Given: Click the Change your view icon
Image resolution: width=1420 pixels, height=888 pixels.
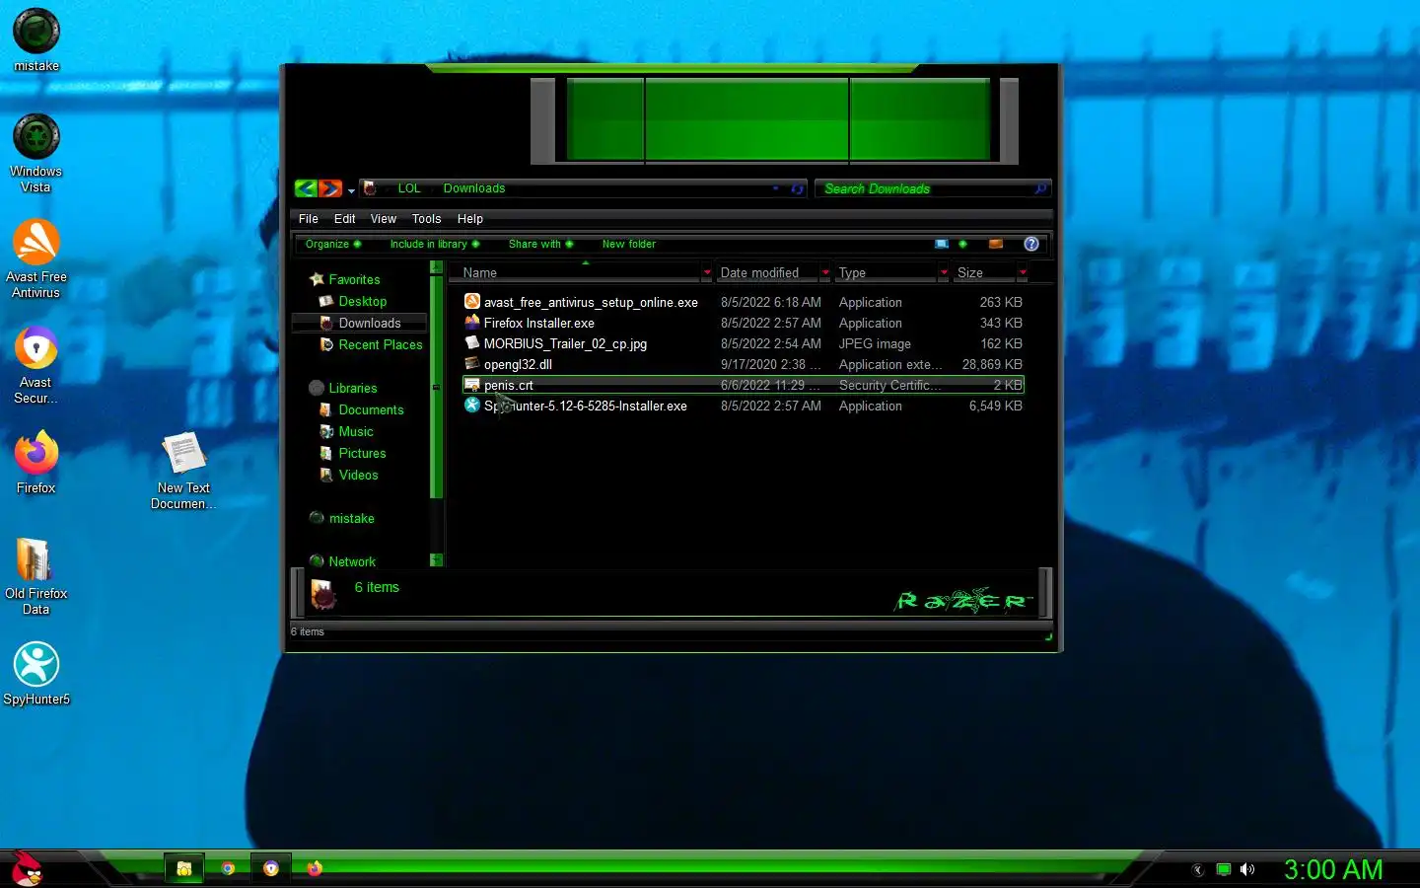Looking at the screenshot, I should click(942, 244).
